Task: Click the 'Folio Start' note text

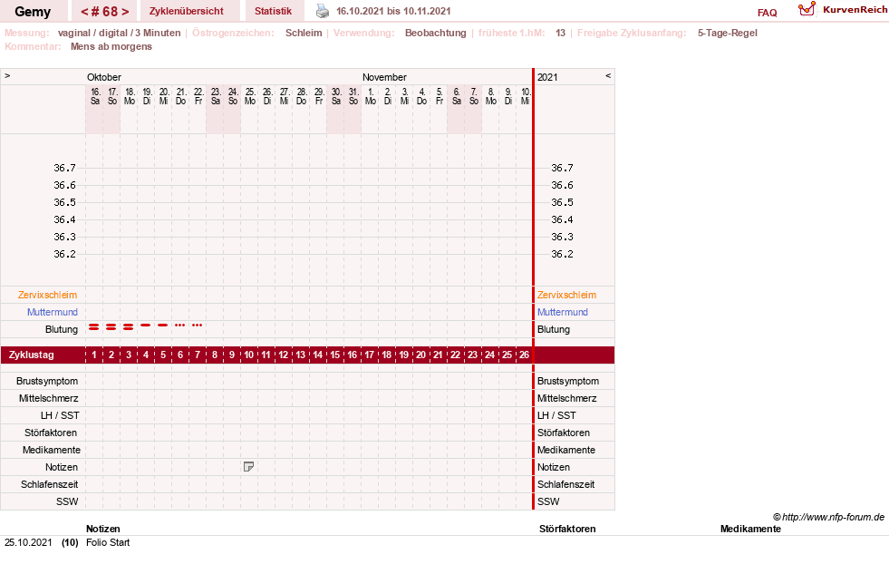Action: [108, 542]
